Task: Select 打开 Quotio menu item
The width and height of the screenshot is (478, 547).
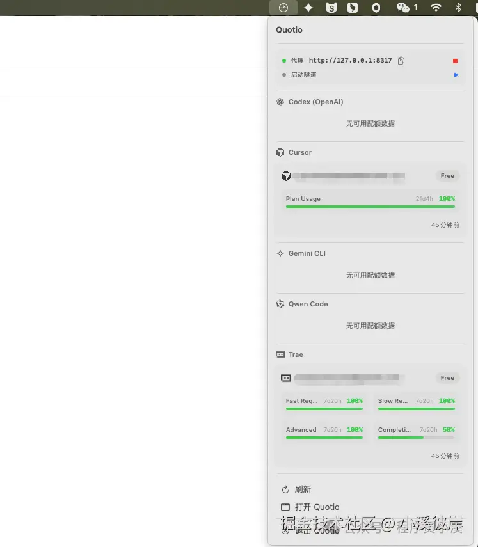Action: coord(317,507)
